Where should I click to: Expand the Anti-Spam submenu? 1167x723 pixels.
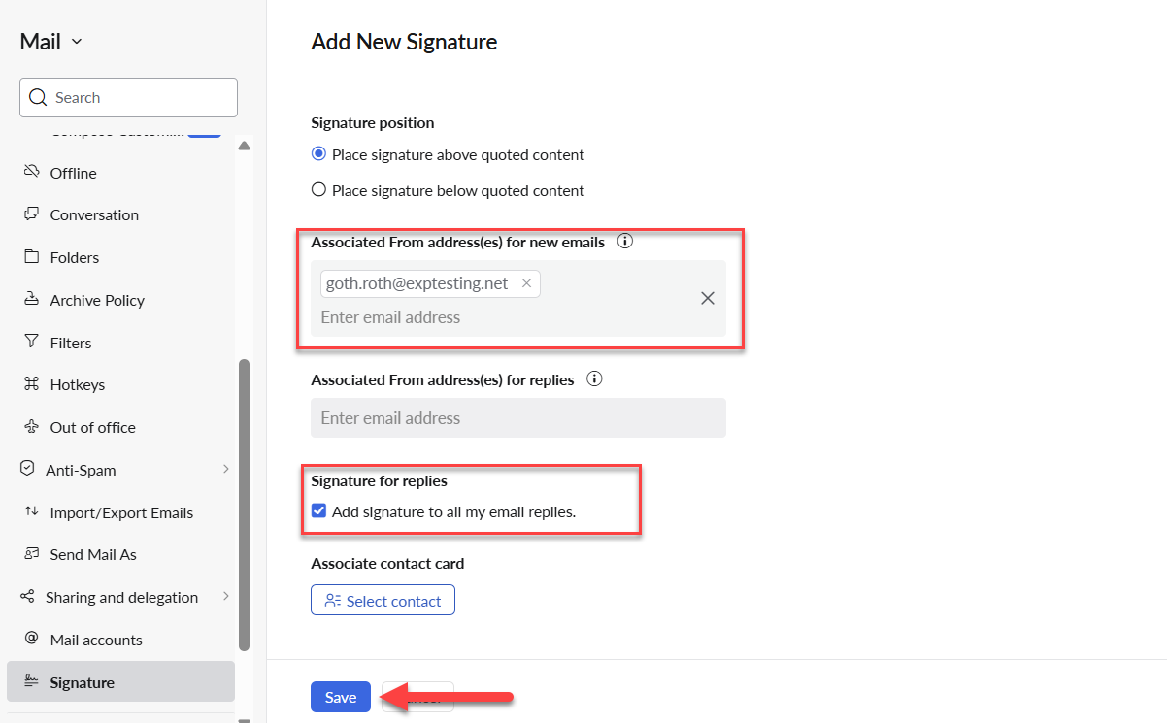225,470
